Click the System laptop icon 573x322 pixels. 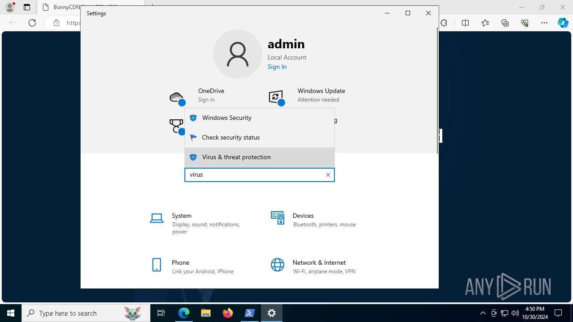(157, 218)
